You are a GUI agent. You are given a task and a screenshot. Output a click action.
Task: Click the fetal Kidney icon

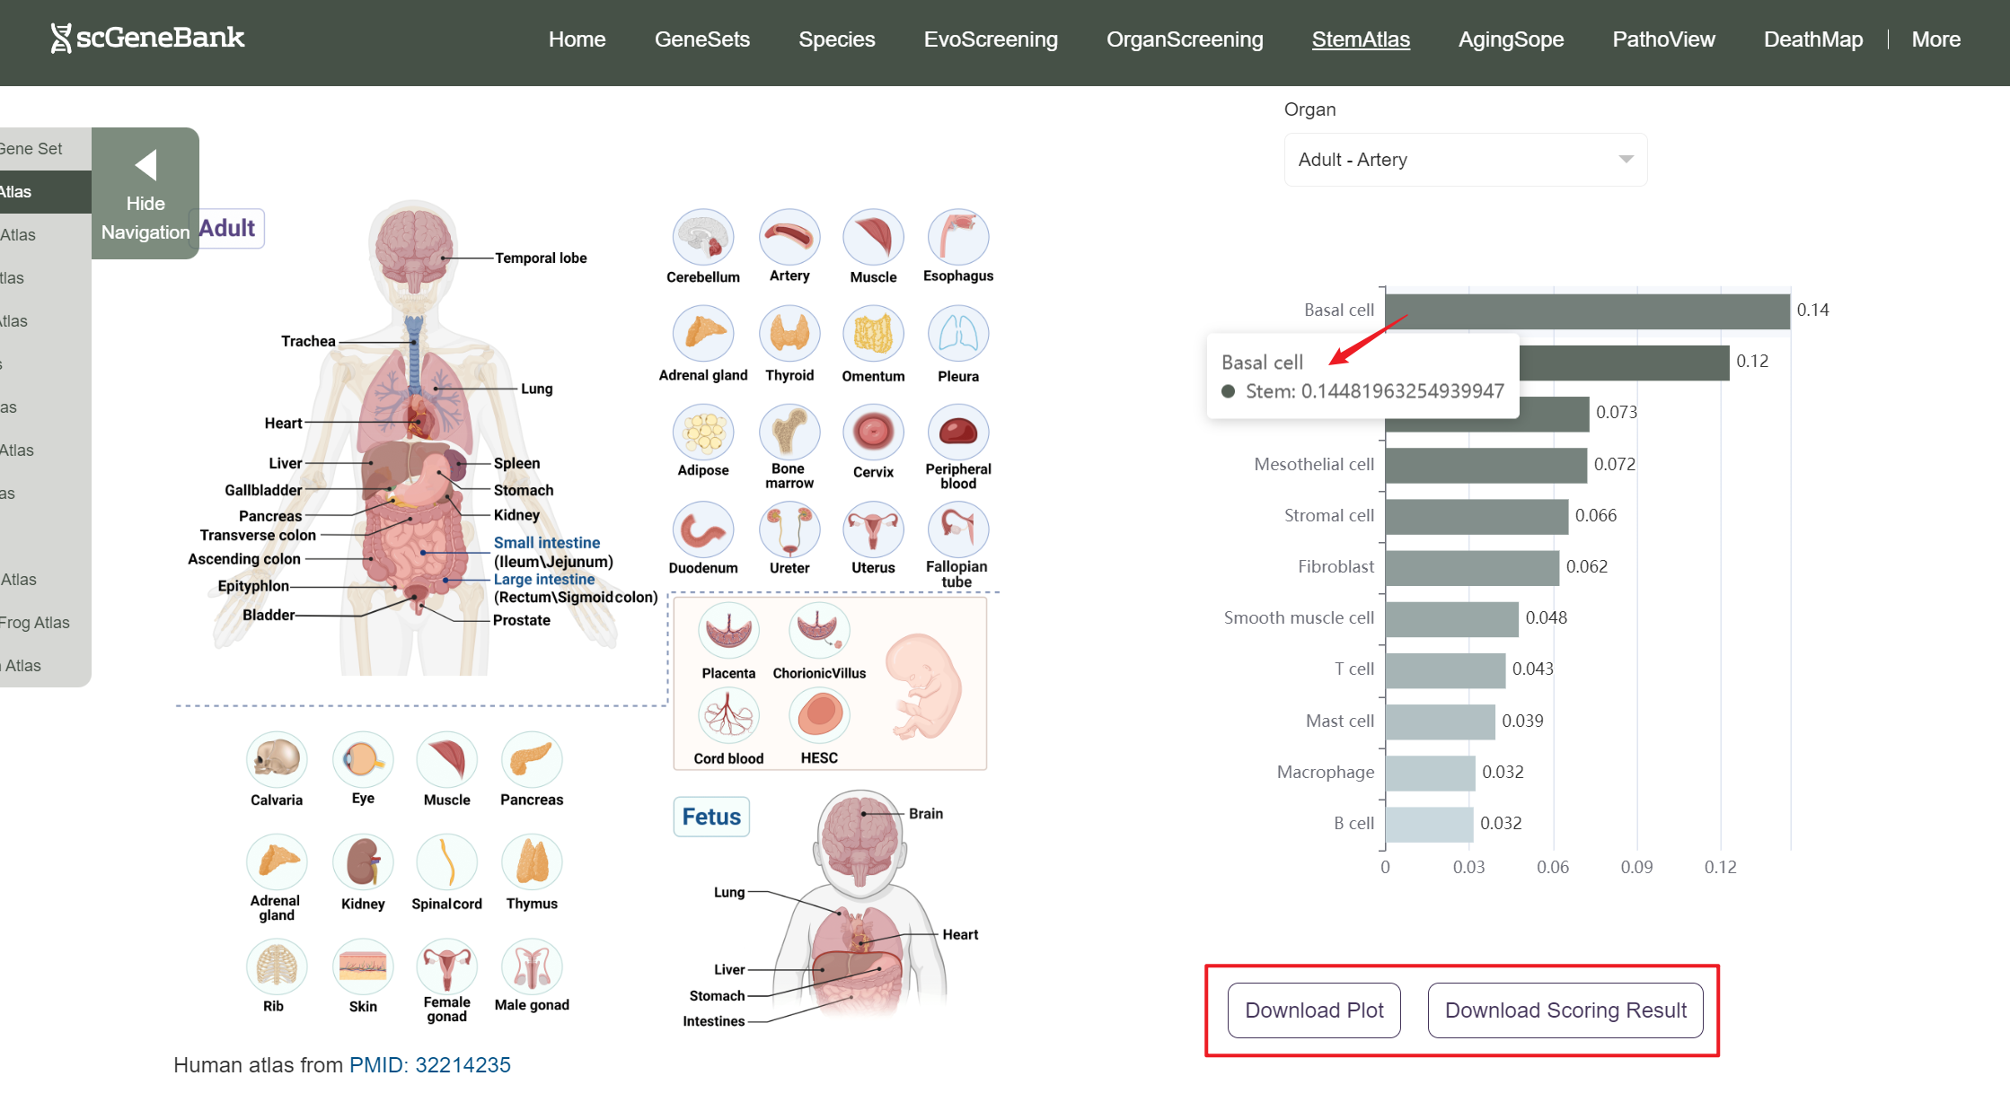pyautogui.click(x=363, y=863)
